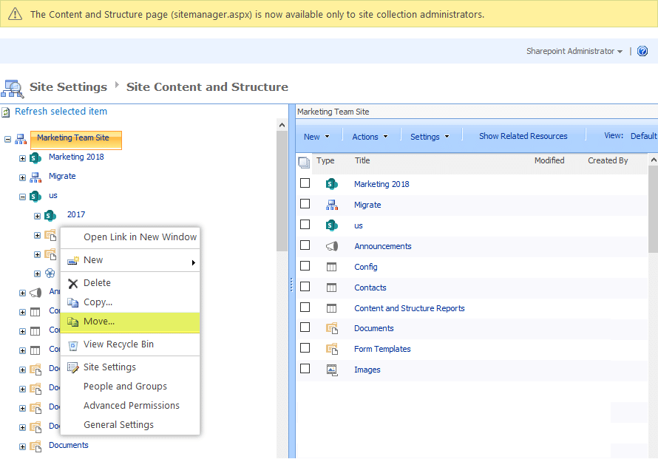
Task: Expand the 2017 subsite node
Action: tap(37, 216)
